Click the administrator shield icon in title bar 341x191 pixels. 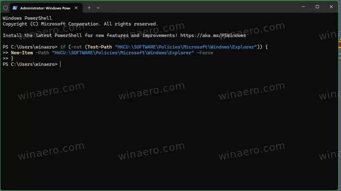(6, 8)
